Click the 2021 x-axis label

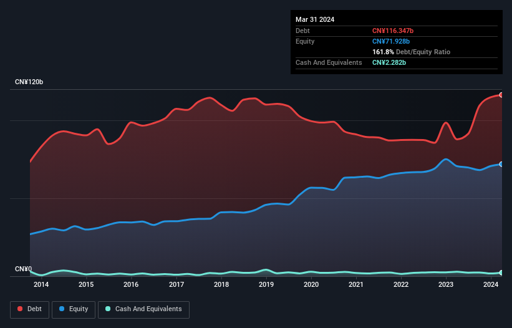coord(356,284)
